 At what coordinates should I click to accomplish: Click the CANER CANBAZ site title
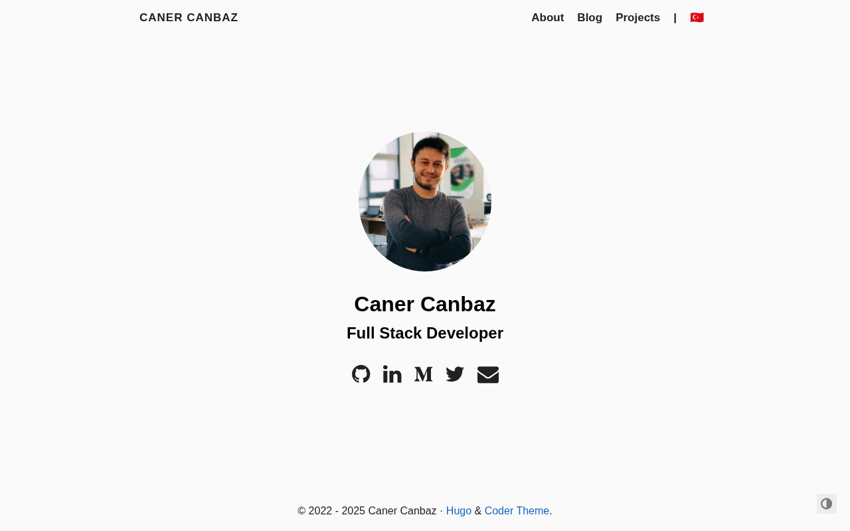pos(189,18)
